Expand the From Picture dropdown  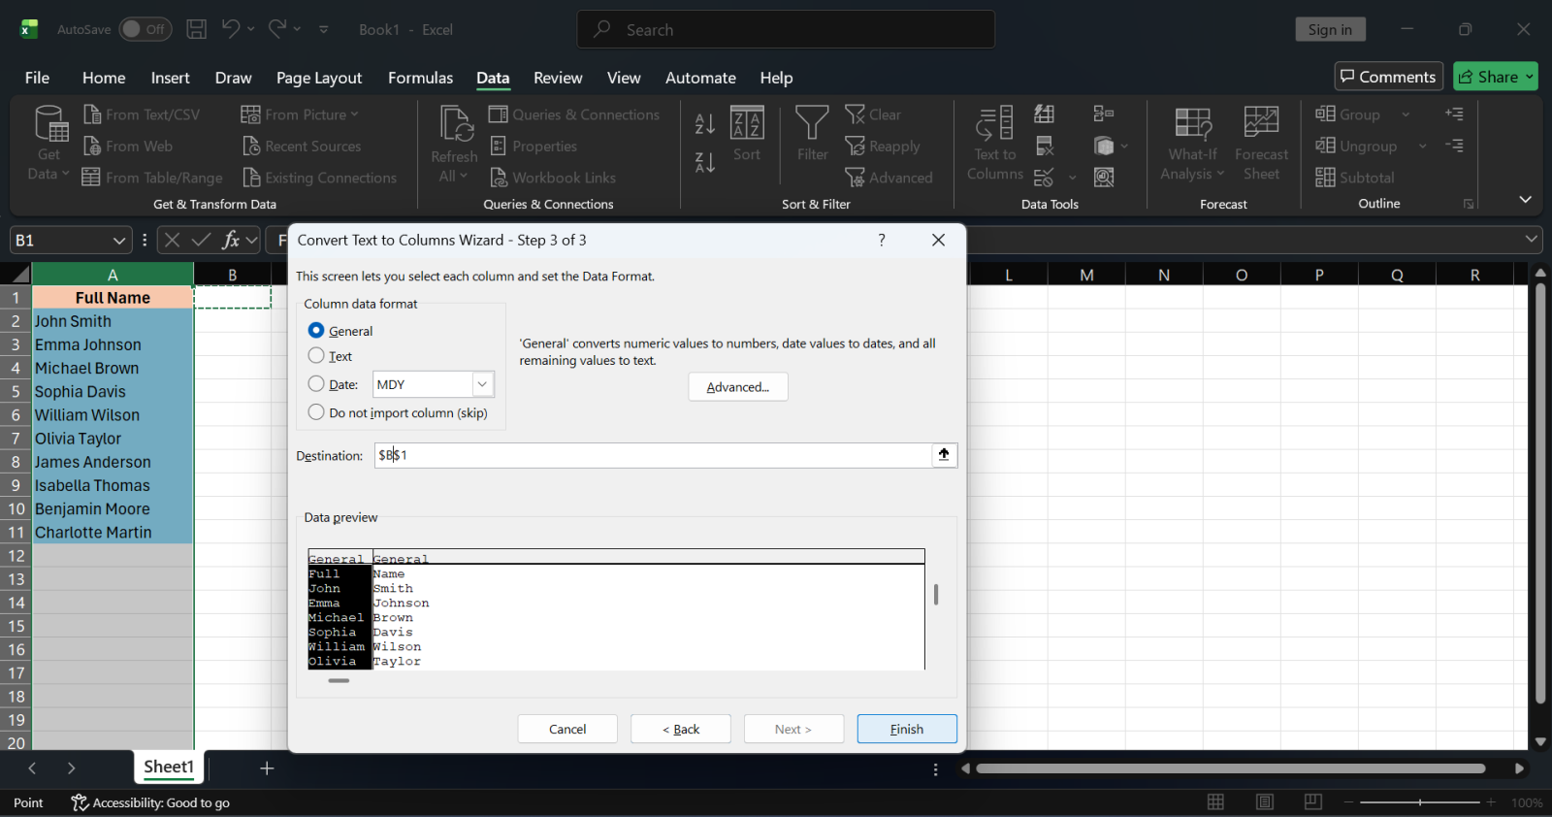(x=354, y=114)
